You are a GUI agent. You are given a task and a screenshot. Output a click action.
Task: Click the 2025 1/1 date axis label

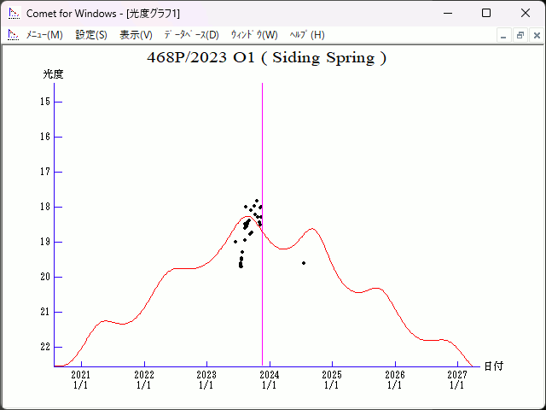(331, 380)
